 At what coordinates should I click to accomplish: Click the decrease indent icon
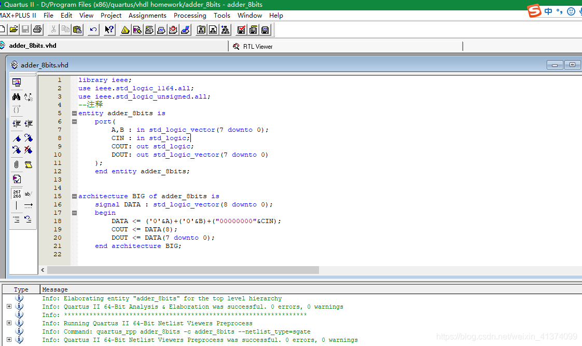click(29, 123)
